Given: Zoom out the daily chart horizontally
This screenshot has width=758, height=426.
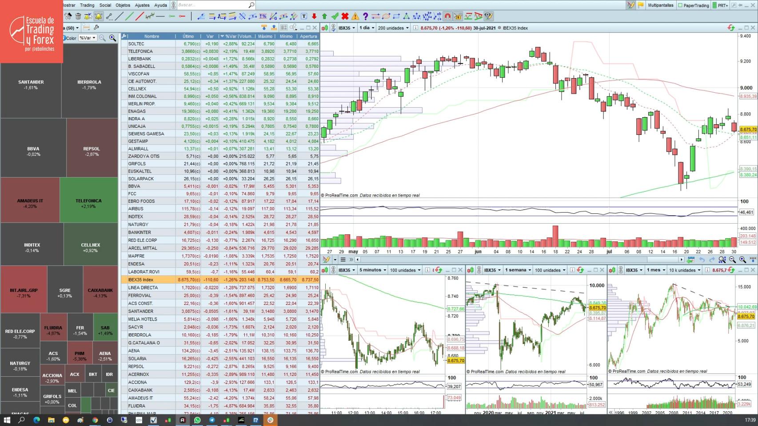Looking at the screenshot, I should coord(732,260).
